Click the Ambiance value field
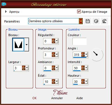The width and height of the screenshot is (112, 105). coord(48,68)
